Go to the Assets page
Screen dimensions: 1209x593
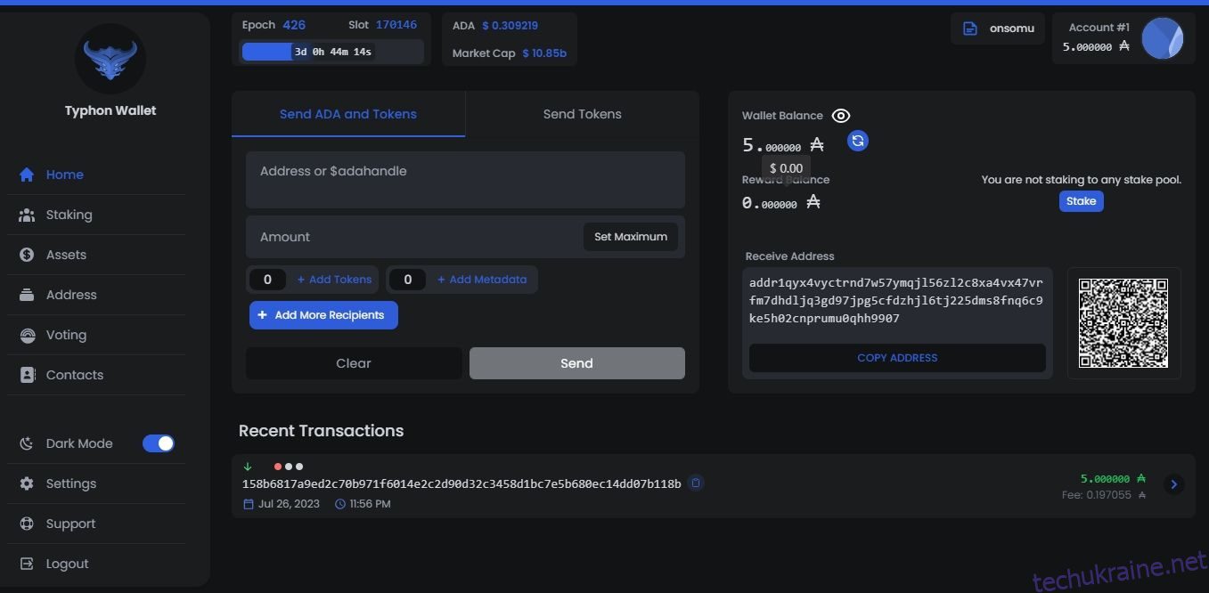(66, 255)
